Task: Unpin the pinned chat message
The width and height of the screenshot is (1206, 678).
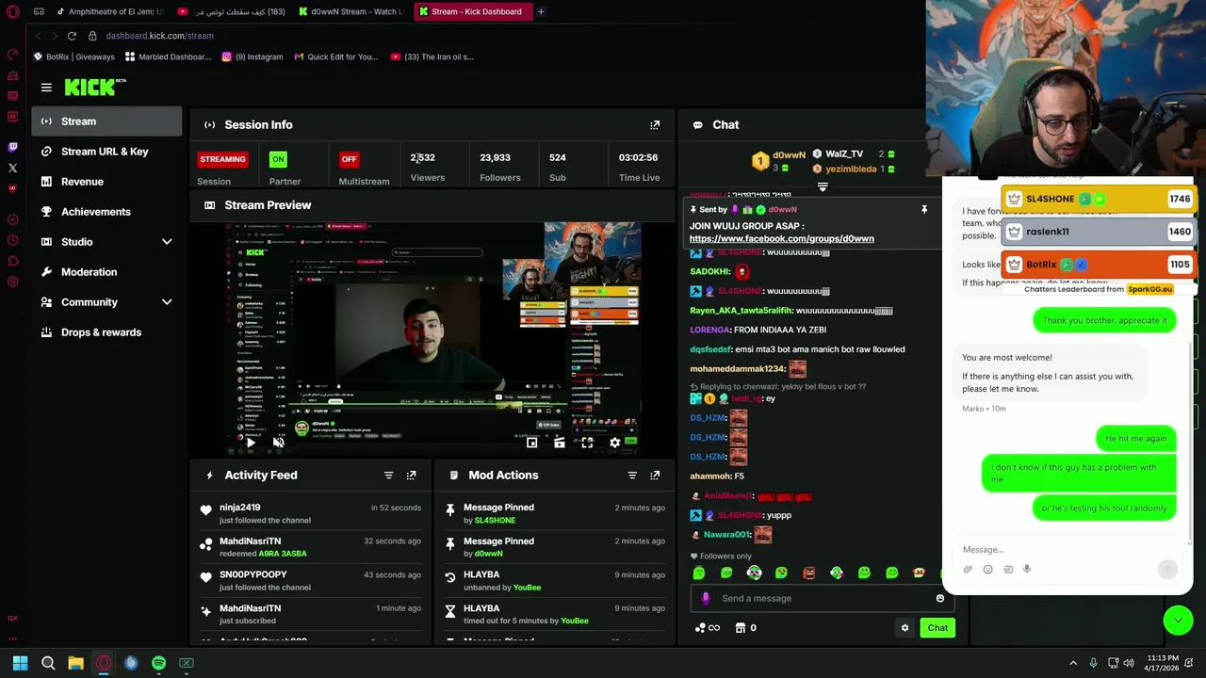Action: [x=924, y=209]
